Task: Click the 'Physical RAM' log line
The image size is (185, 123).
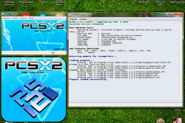Action: [x=93, y=34]
